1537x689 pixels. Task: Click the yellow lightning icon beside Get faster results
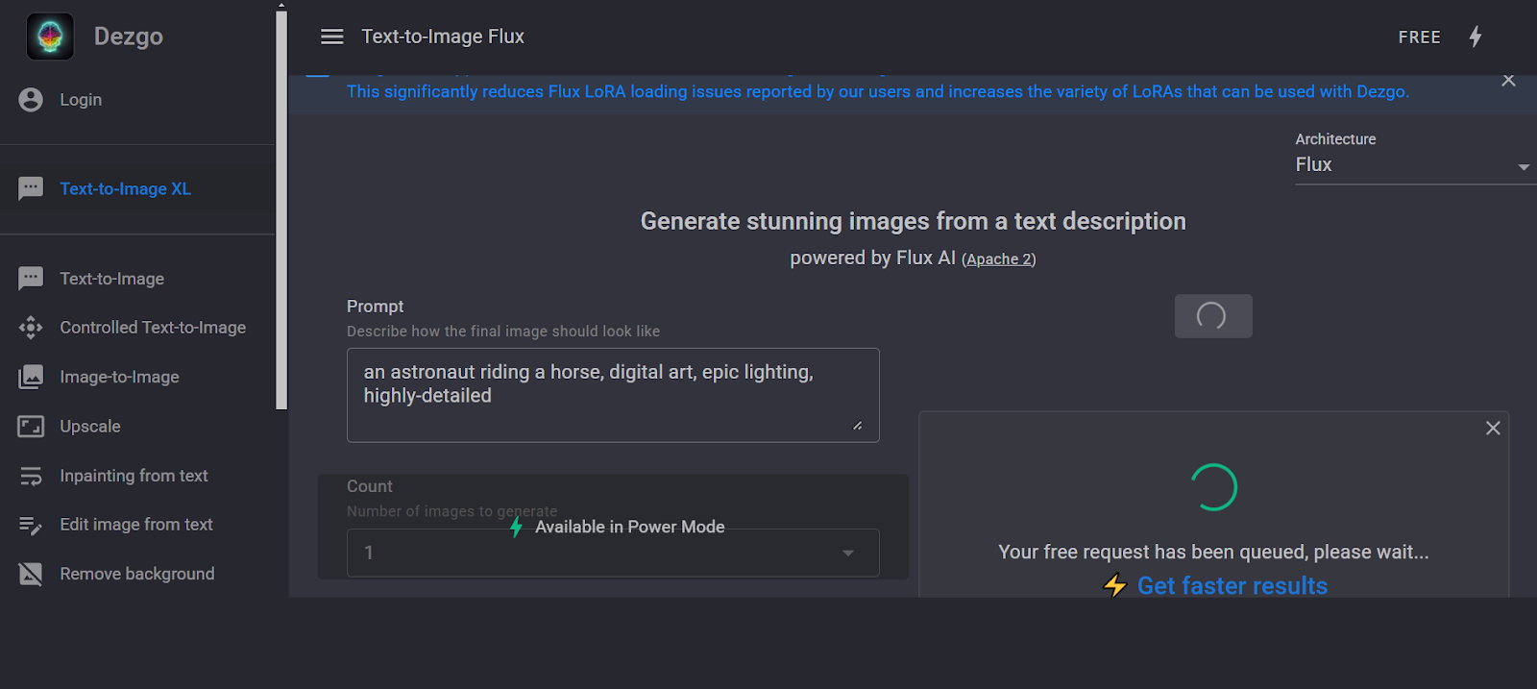pos(1114,585)
